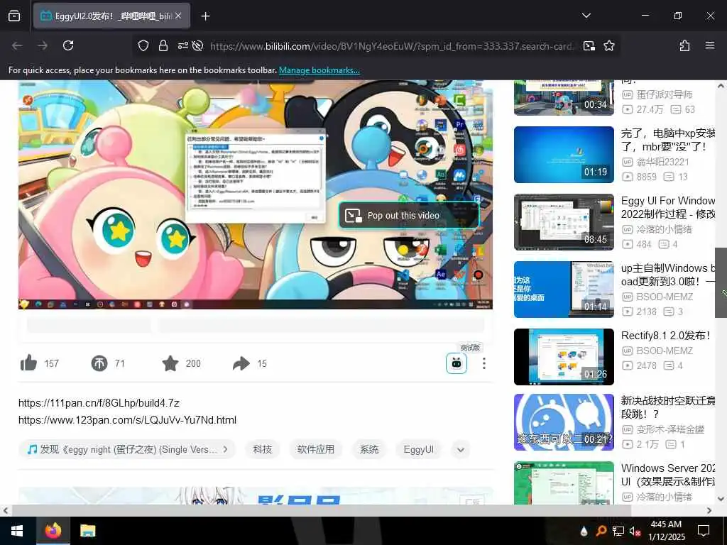
Task: Visit uploader 蛋仔派对导师
Action: (x=664, y=94)
